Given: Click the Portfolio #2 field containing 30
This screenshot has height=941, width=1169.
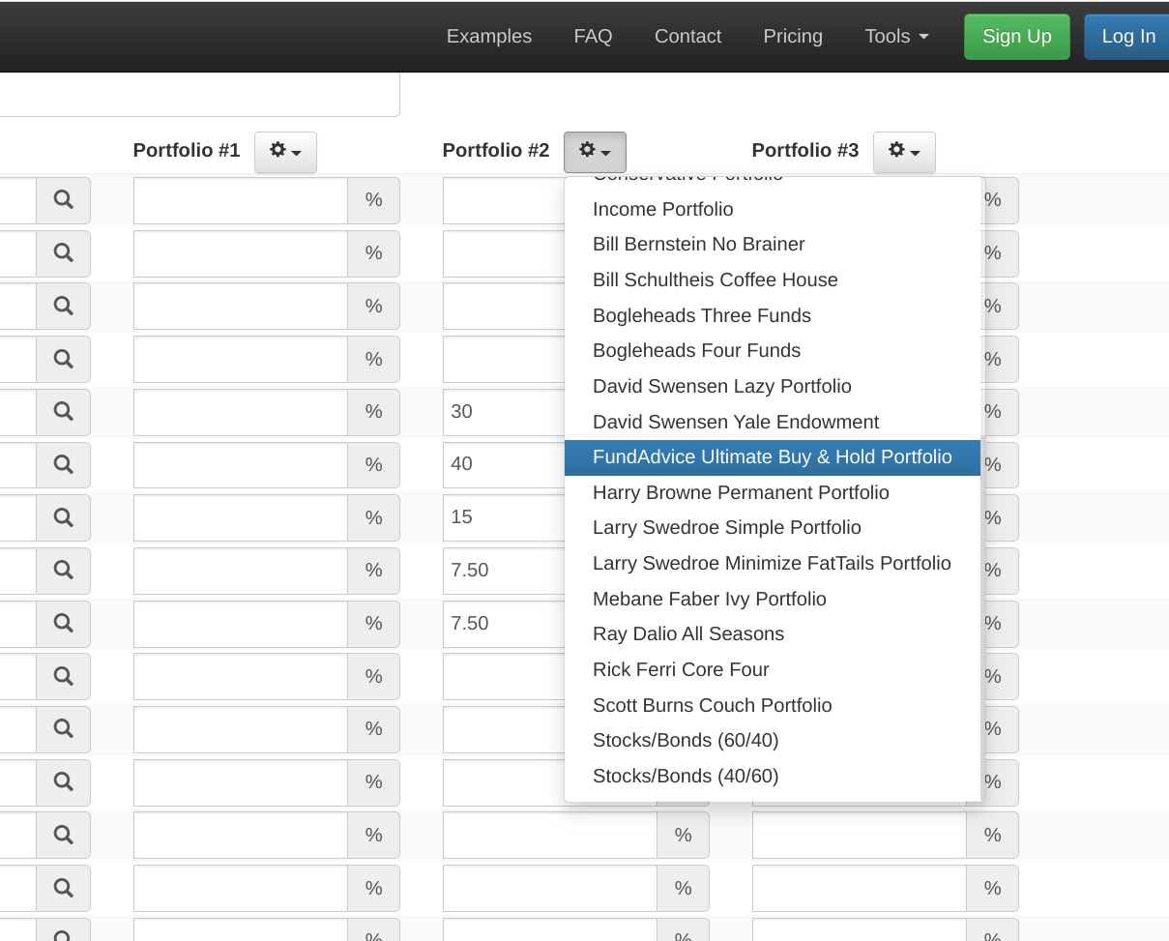Looking at the screenshot, I should click(x=504, y=412).
